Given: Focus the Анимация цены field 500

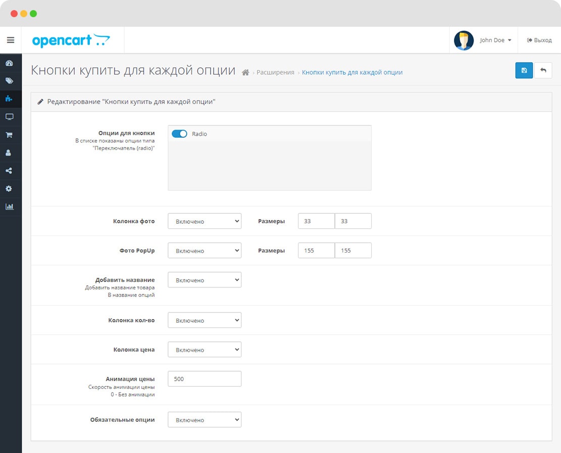Looking at the screenshot, I should pos(205,379).
